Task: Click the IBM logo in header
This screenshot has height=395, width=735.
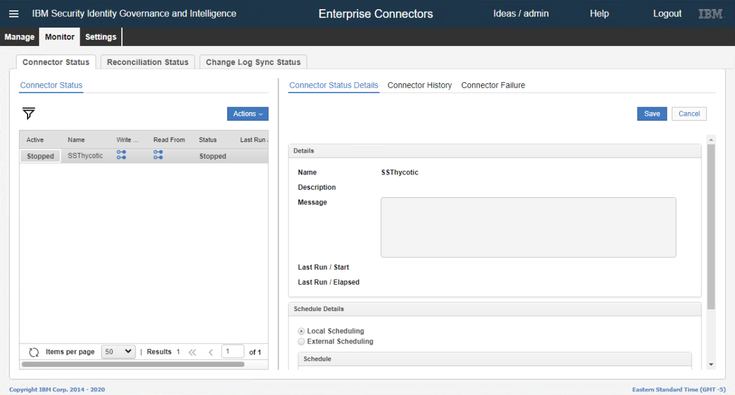Action: (710, 13)
